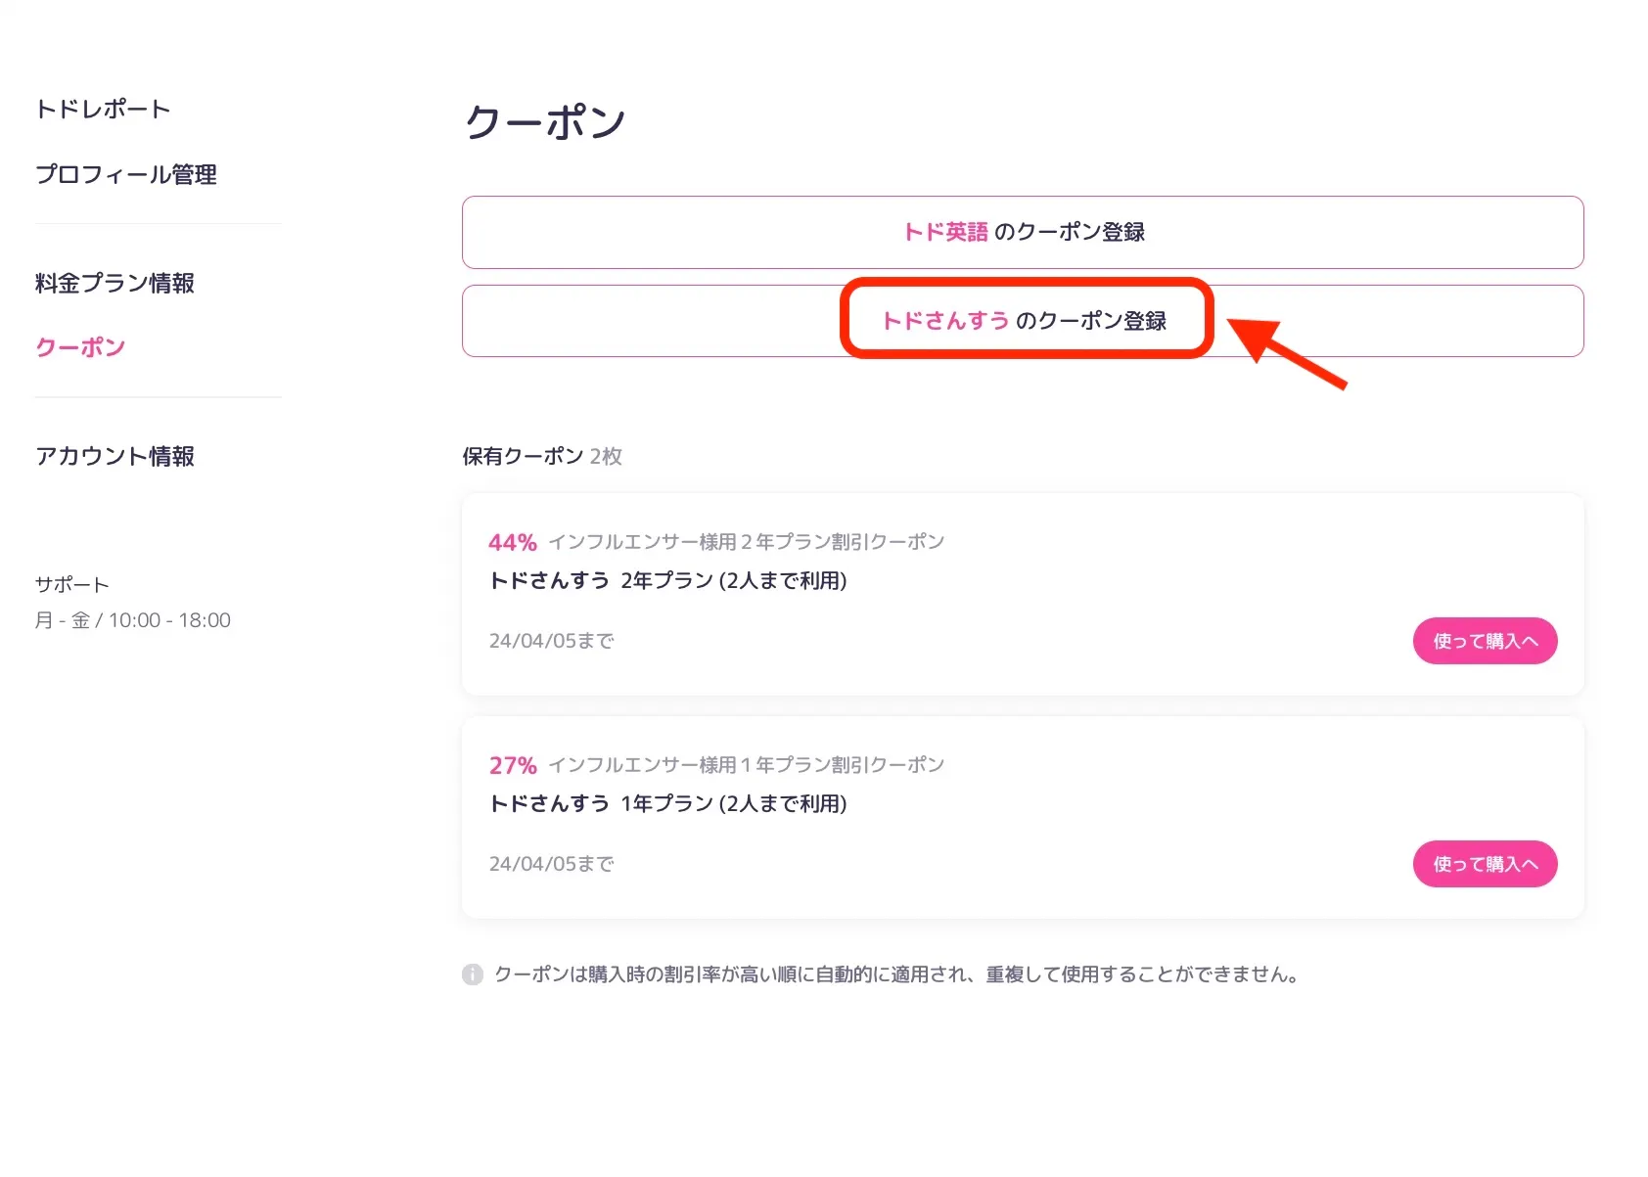Click the サポート label in sidebar

click(x=72, y=584)
